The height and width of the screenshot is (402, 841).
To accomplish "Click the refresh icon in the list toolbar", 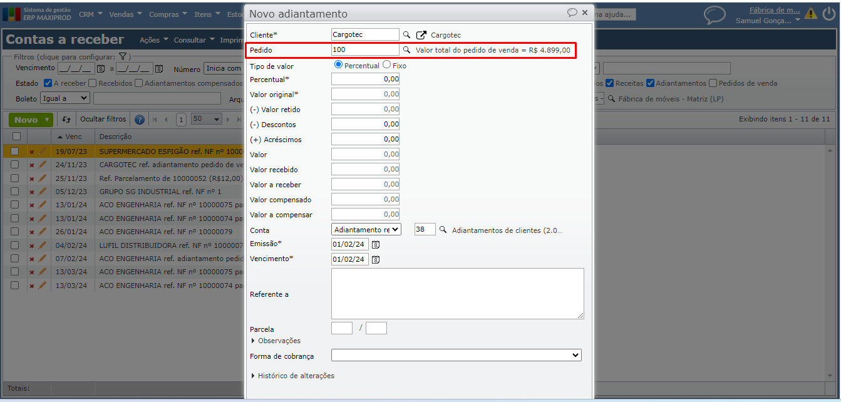I will [67, 120].
